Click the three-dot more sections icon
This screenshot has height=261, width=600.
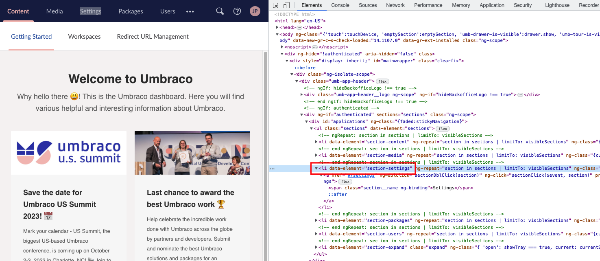coord(190,11)
